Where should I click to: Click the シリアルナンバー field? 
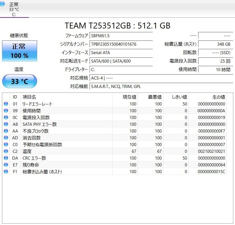pos(121,44)
